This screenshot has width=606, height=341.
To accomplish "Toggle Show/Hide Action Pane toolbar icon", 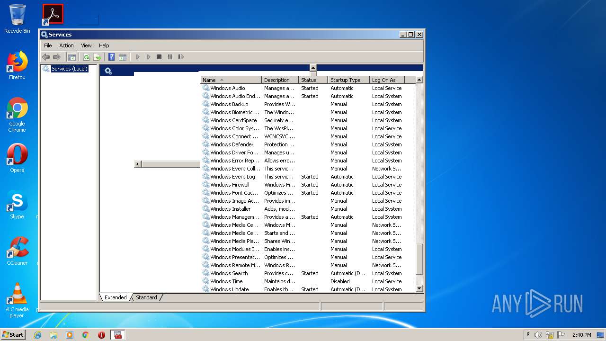I will 123,57.
